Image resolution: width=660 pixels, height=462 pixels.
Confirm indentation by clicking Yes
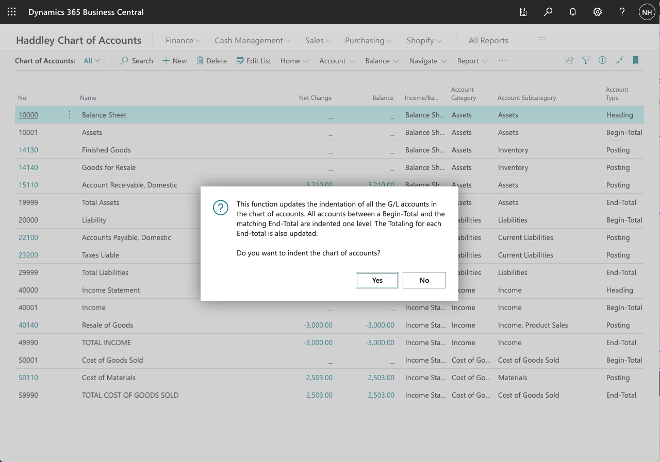[x=377, y=280]
